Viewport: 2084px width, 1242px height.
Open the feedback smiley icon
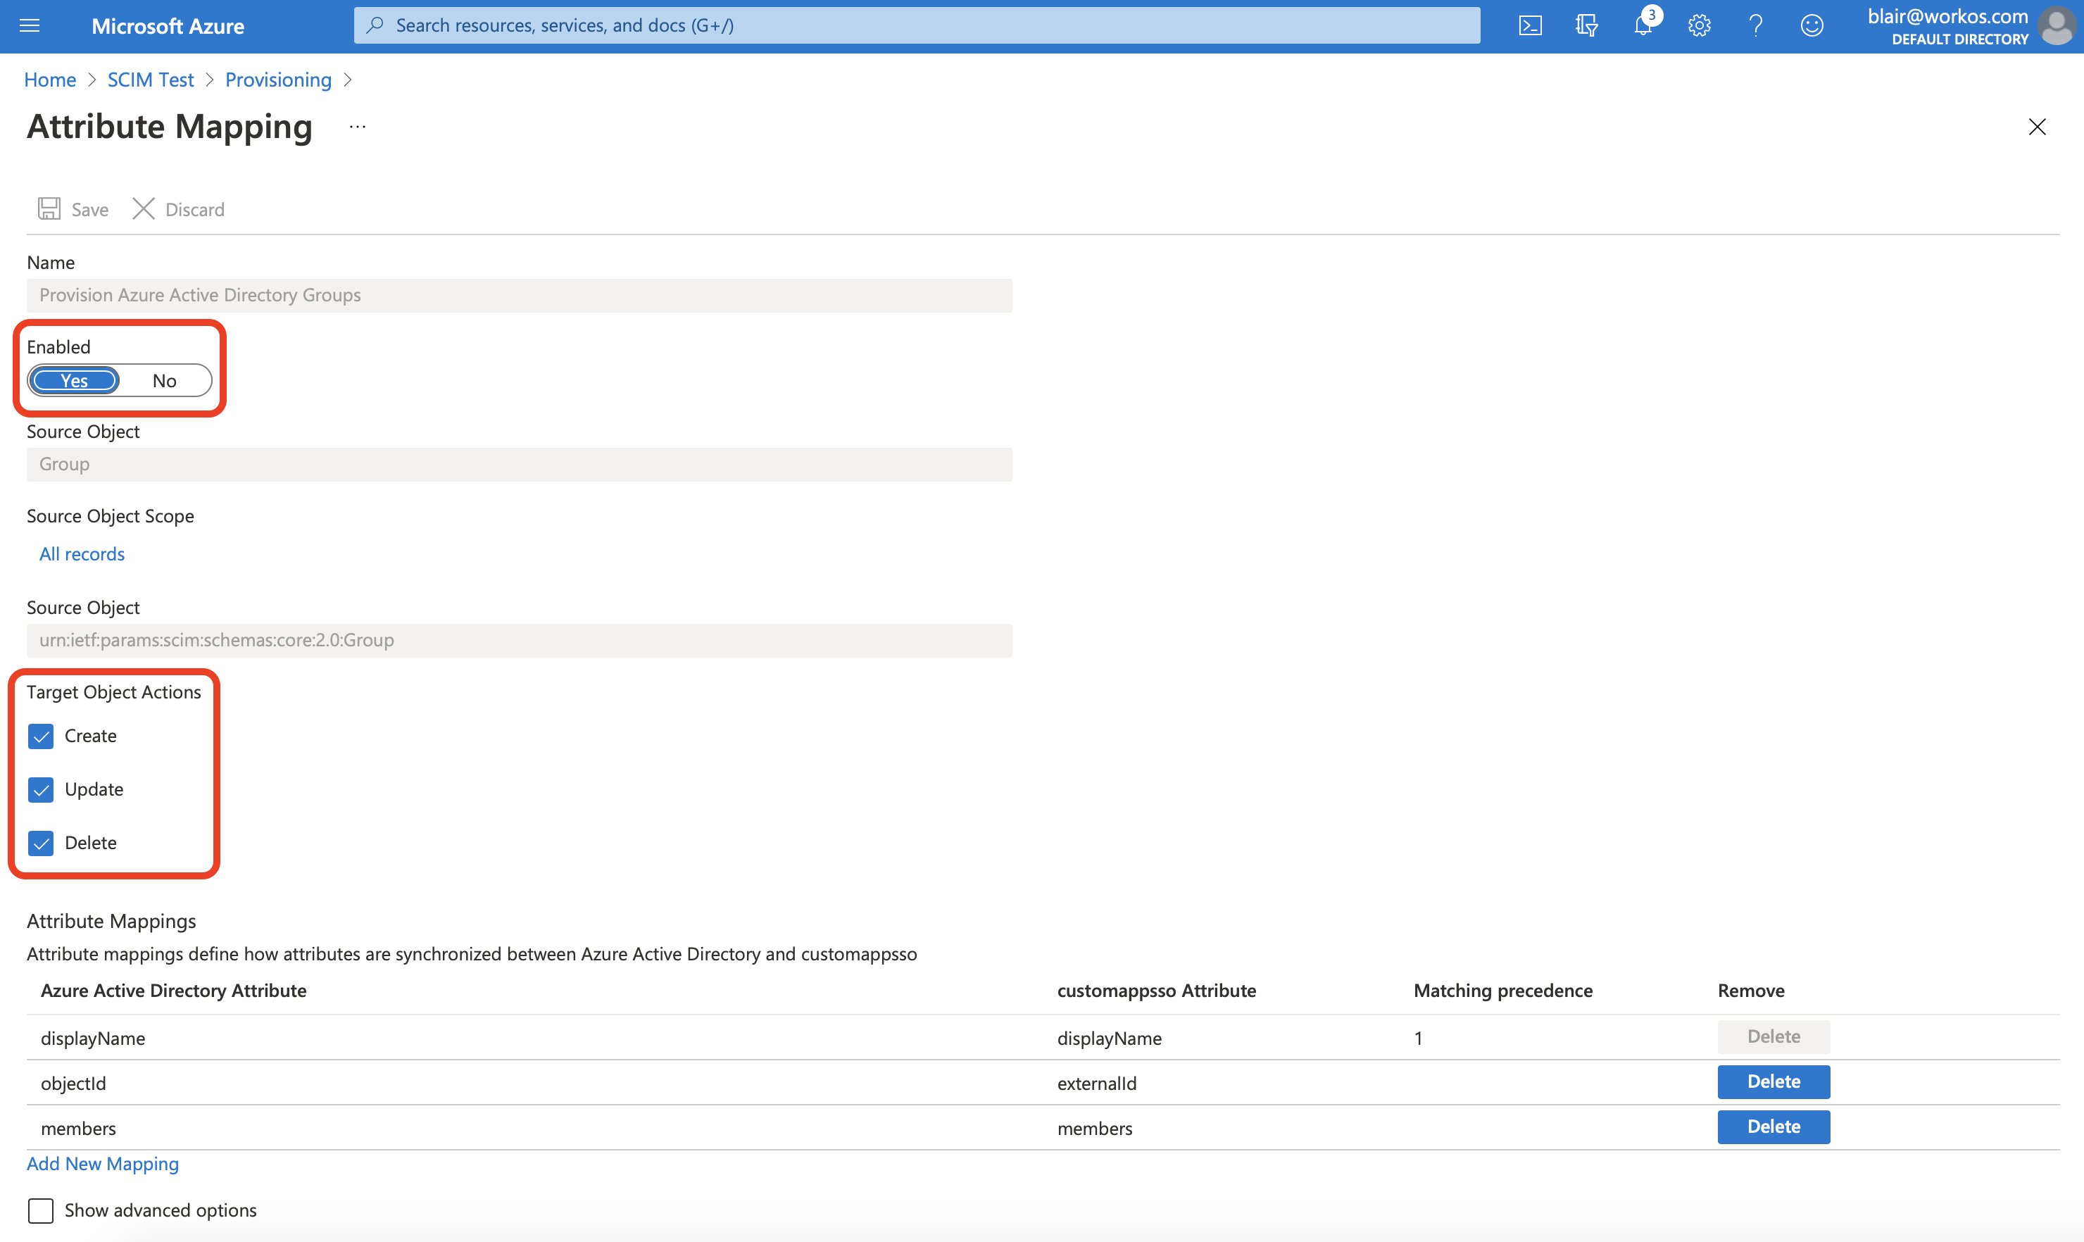click(x=1812, y=26)
